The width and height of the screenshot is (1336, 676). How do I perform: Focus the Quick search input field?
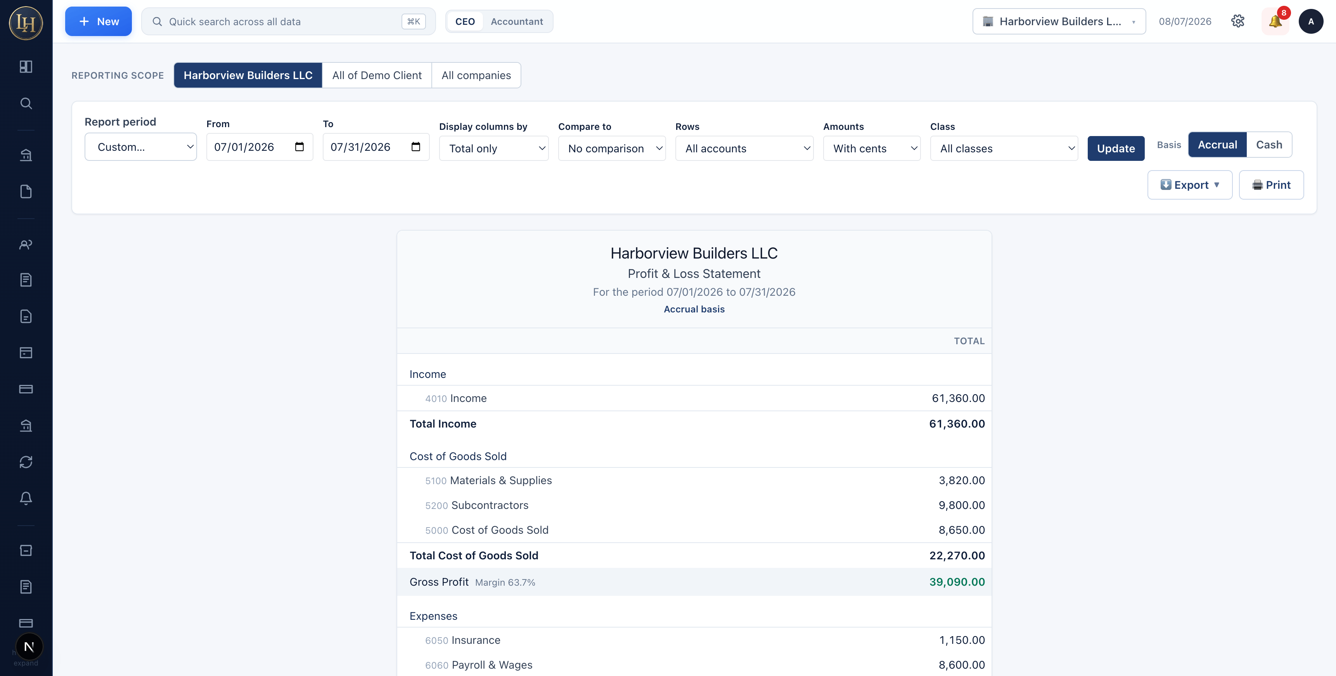click(x=288, y=21)
